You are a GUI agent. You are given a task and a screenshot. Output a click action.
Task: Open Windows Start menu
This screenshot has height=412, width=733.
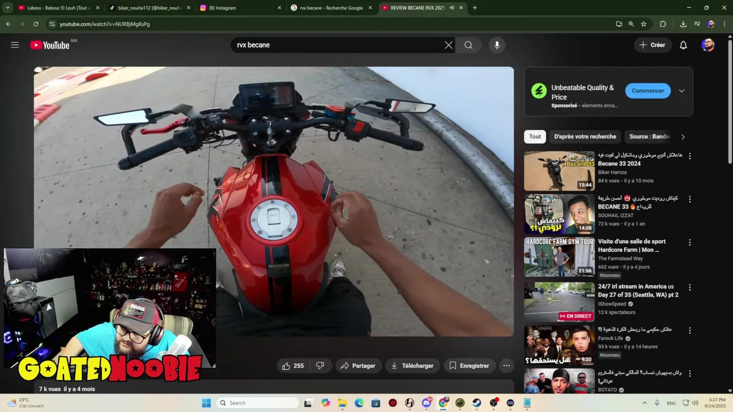[x=206, y=403]
